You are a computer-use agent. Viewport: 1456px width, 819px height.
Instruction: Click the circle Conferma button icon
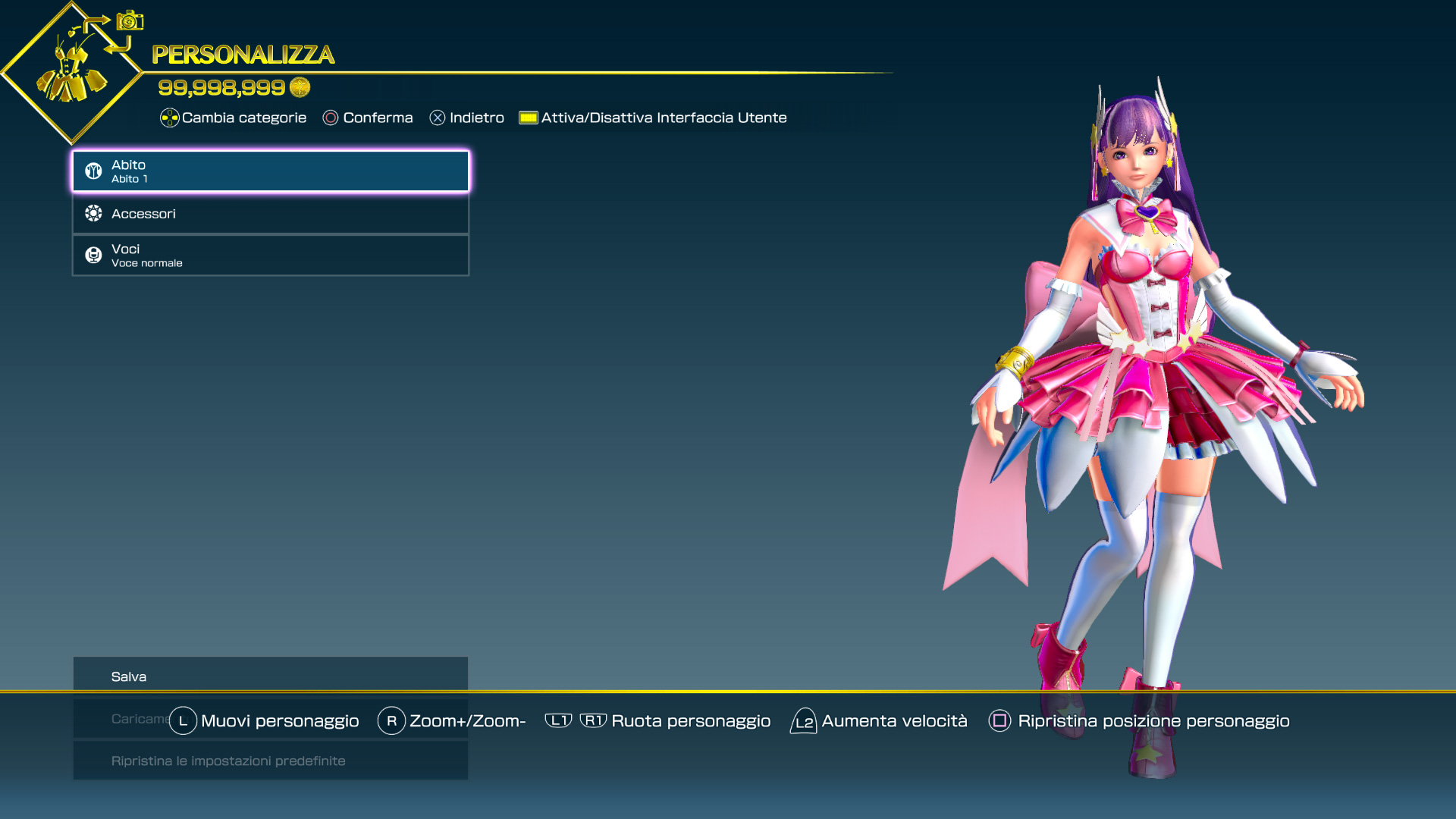click(331, 118)
